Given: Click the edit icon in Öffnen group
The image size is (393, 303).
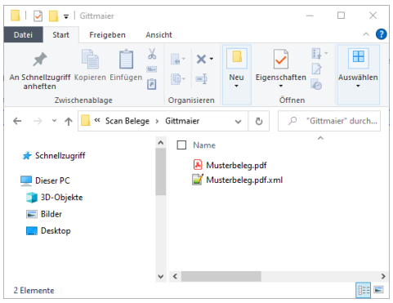Looking at the screenshot, I should click(316, 69).
